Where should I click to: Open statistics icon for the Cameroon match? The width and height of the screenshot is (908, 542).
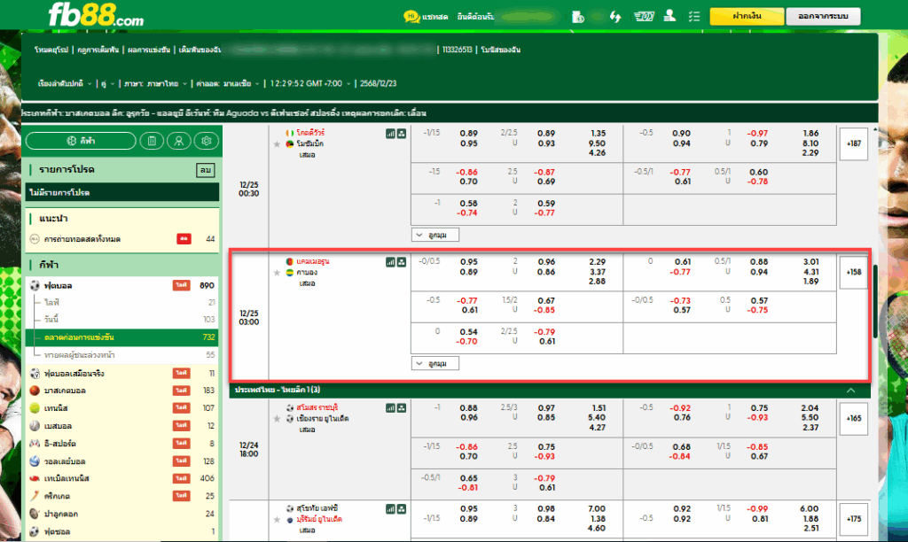(x=390, y=262)
